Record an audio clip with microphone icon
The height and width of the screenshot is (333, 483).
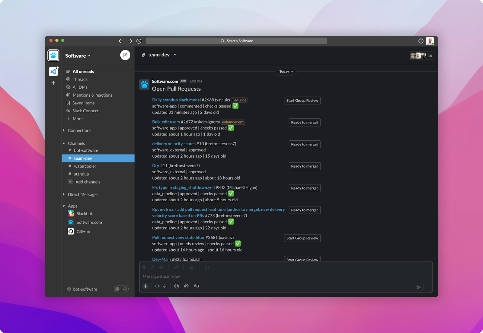[165, 286]
